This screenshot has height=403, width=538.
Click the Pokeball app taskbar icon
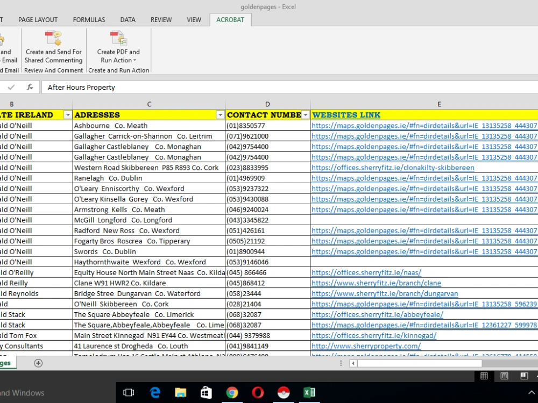(x=284, y=392)
